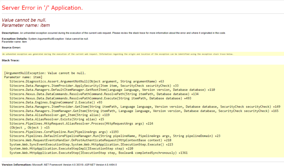Click '[ArgumentNullException: Value cannot be null.' trace line
Viewport: 284px width, 166px height.
point(45,73)
